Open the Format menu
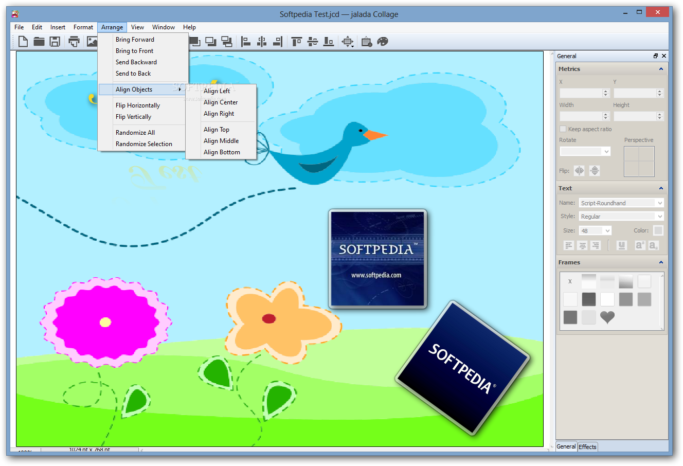Screen dimensions: 683x466 coord(83,27)
